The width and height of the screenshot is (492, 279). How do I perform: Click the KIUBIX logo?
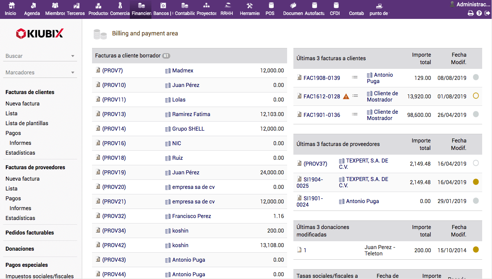(40, 34)
